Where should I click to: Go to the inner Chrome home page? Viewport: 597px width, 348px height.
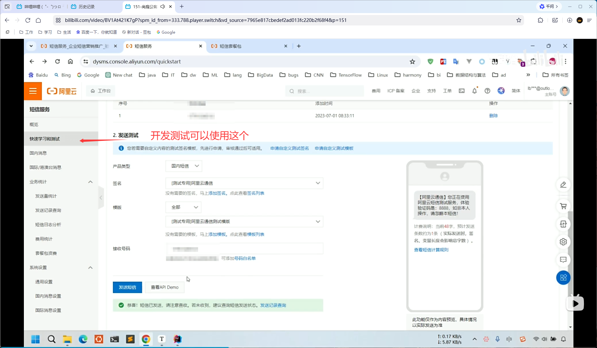click(70, 61)
